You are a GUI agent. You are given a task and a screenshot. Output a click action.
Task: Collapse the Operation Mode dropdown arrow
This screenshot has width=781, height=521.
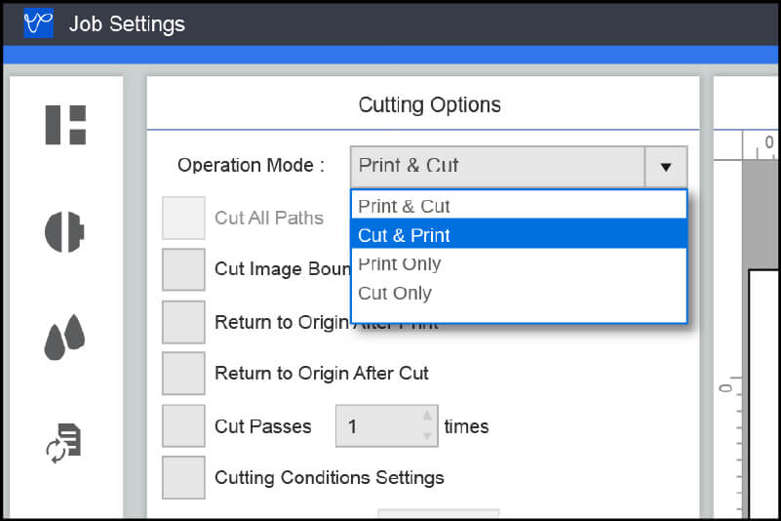pyautogui.click(x=666, y=167)
